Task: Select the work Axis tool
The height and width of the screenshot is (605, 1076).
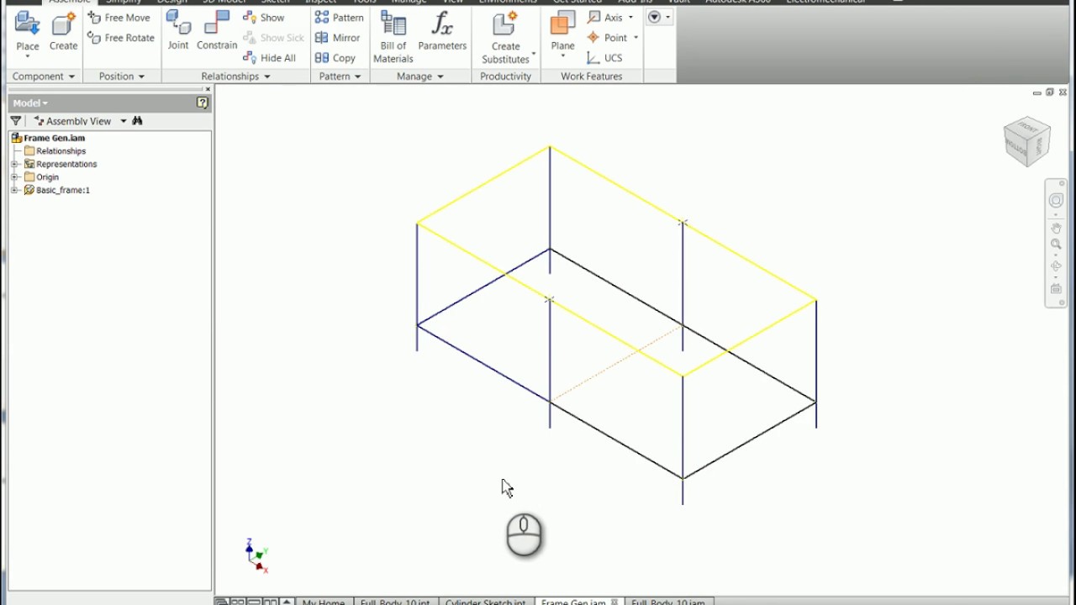Action: click(605, 18)
